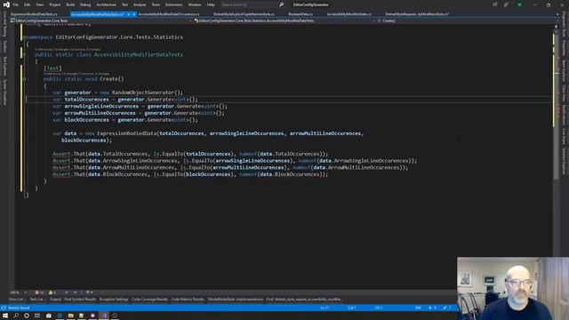
Task: Open the type navigation dropdown AccessibilityModifierDataTests
Action: [284, 20]
